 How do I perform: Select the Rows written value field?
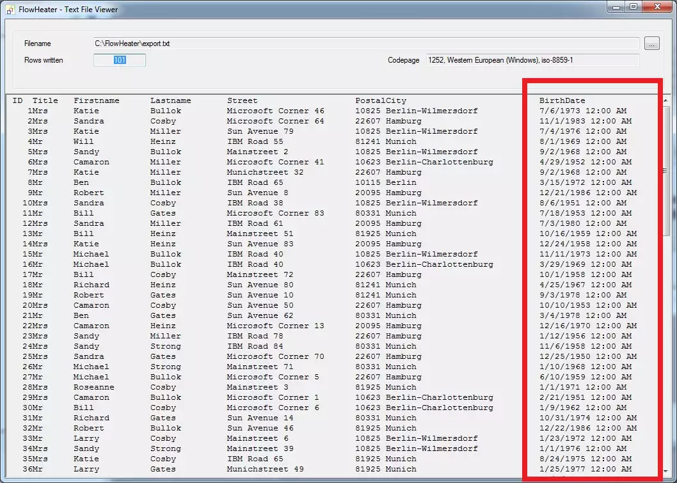pyautogui.click(x=120, y=60)
